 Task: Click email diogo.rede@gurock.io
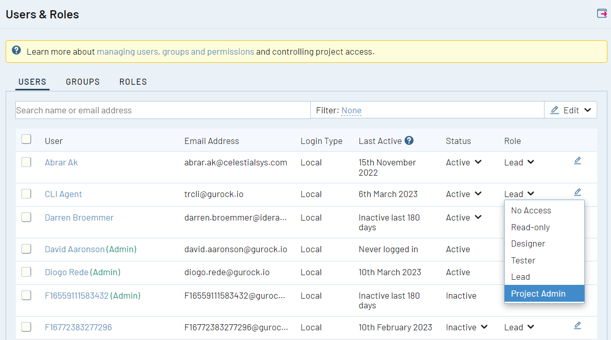(x=227, y=272)
